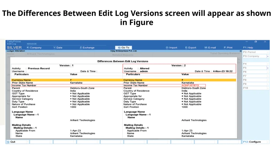Minimize the TallyPrime window
This screenshot has width=274, height=154.
click(246, 42)
